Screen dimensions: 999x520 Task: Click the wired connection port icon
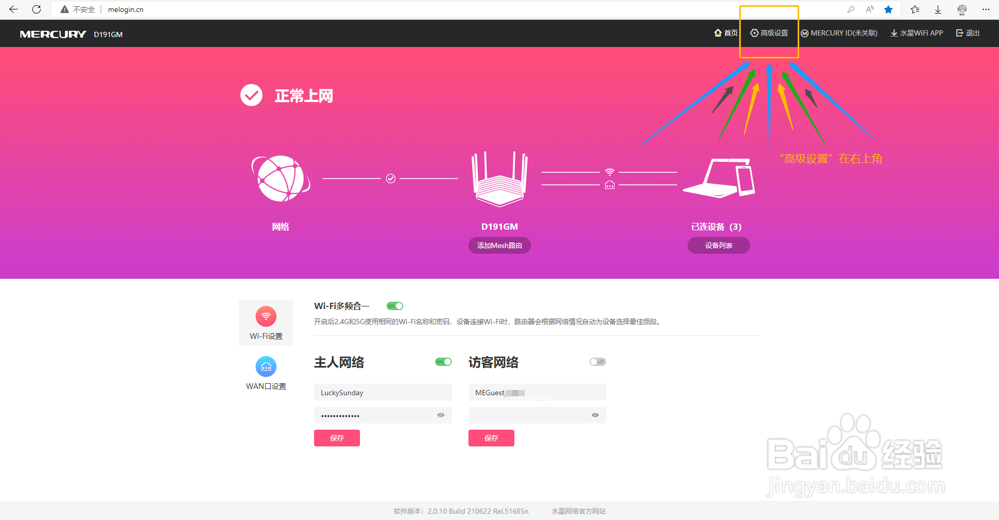[609, 185]
